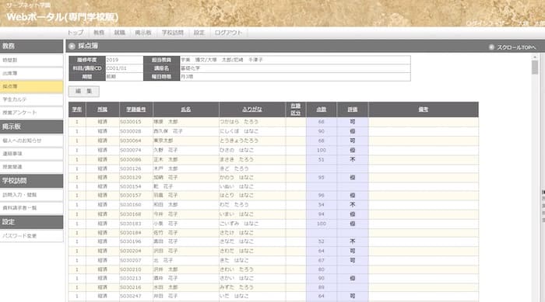Click the grade cell in the S030015 row
The width and height of the screenshot is (545, 302).
pos(353,122)
